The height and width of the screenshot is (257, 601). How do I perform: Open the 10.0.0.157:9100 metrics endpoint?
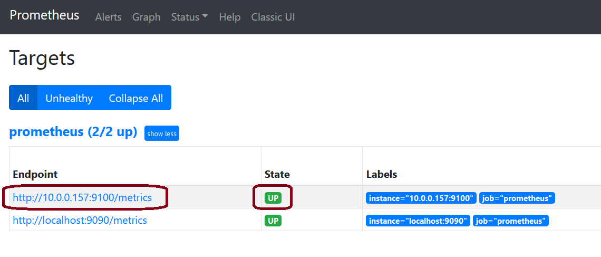point(82,198)
